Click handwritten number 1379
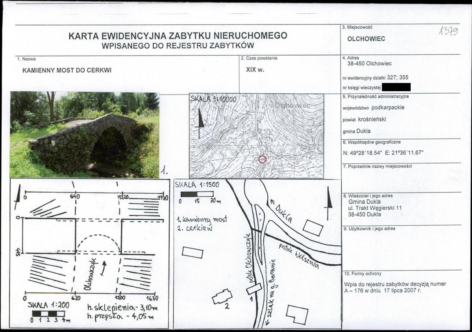The height and width of the screenshot is (332, 472). pos(448,30)
